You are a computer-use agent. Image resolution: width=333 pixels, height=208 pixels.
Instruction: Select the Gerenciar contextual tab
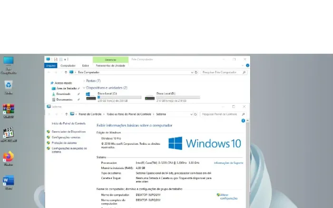(x=111, y=59)
